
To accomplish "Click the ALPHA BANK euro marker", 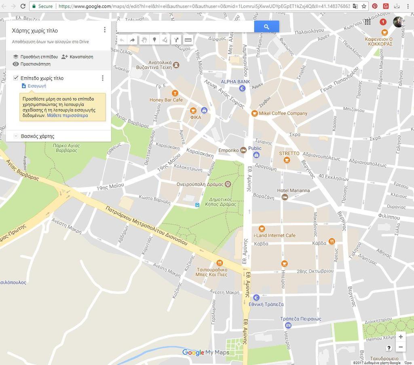I will [242, 89].
